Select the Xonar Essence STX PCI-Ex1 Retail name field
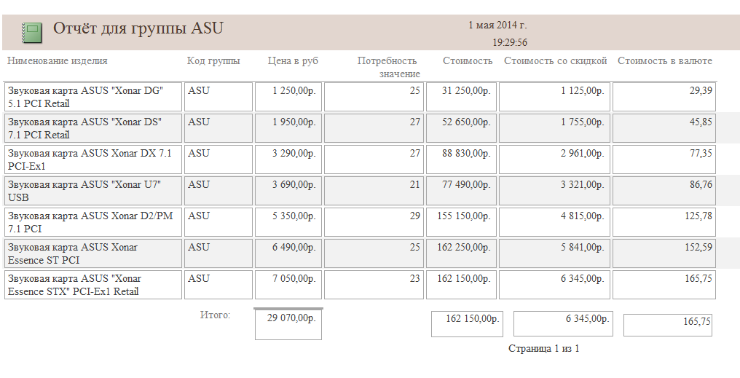 [x=93, y=285]
